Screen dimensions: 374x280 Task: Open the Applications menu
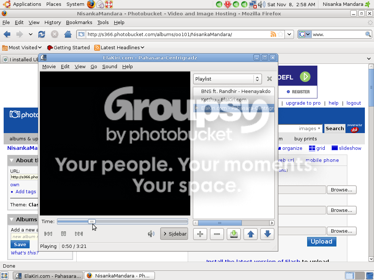[27, 4]
